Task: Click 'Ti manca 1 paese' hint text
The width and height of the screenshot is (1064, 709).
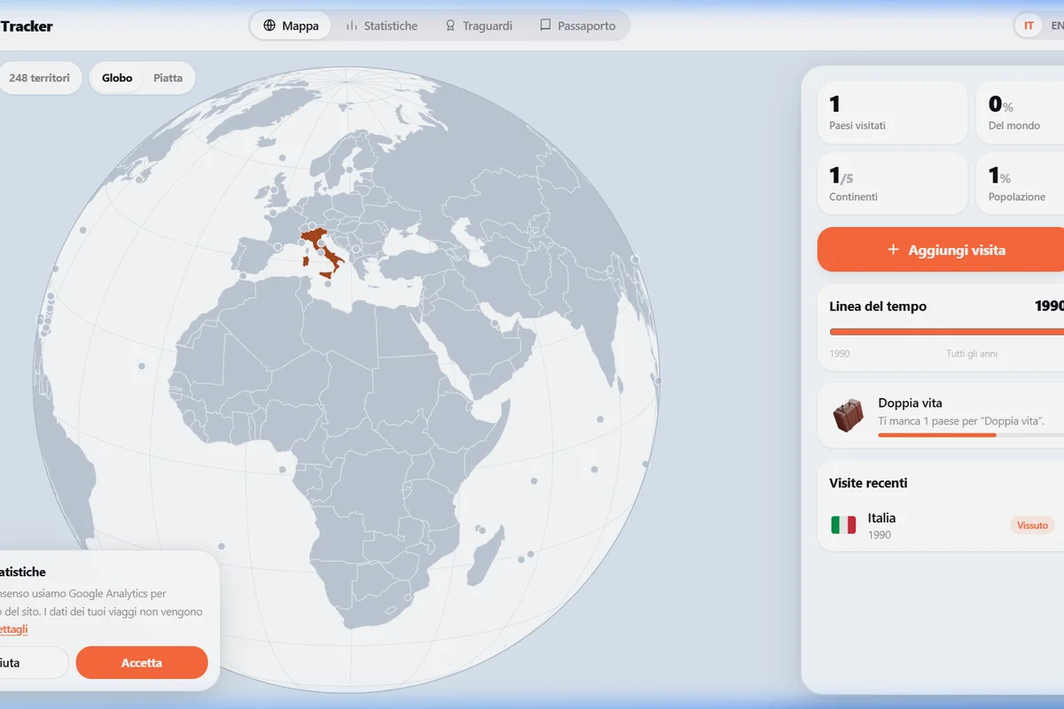Action: click(x=961, y=421)
